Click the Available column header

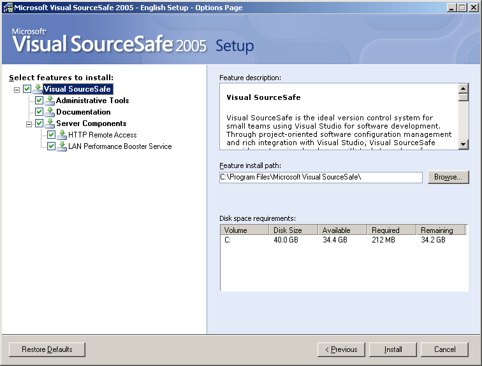tap(343, 230)
